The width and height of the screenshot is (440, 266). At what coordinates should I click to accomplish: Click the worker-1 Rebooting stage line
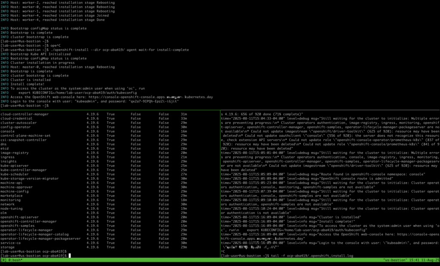pyautogui.click(x=58, y=11)
